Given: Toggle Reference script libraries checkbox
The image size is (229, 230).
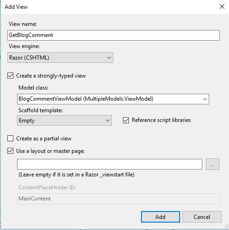Looking at the screenshot, I should click(126, 120).
